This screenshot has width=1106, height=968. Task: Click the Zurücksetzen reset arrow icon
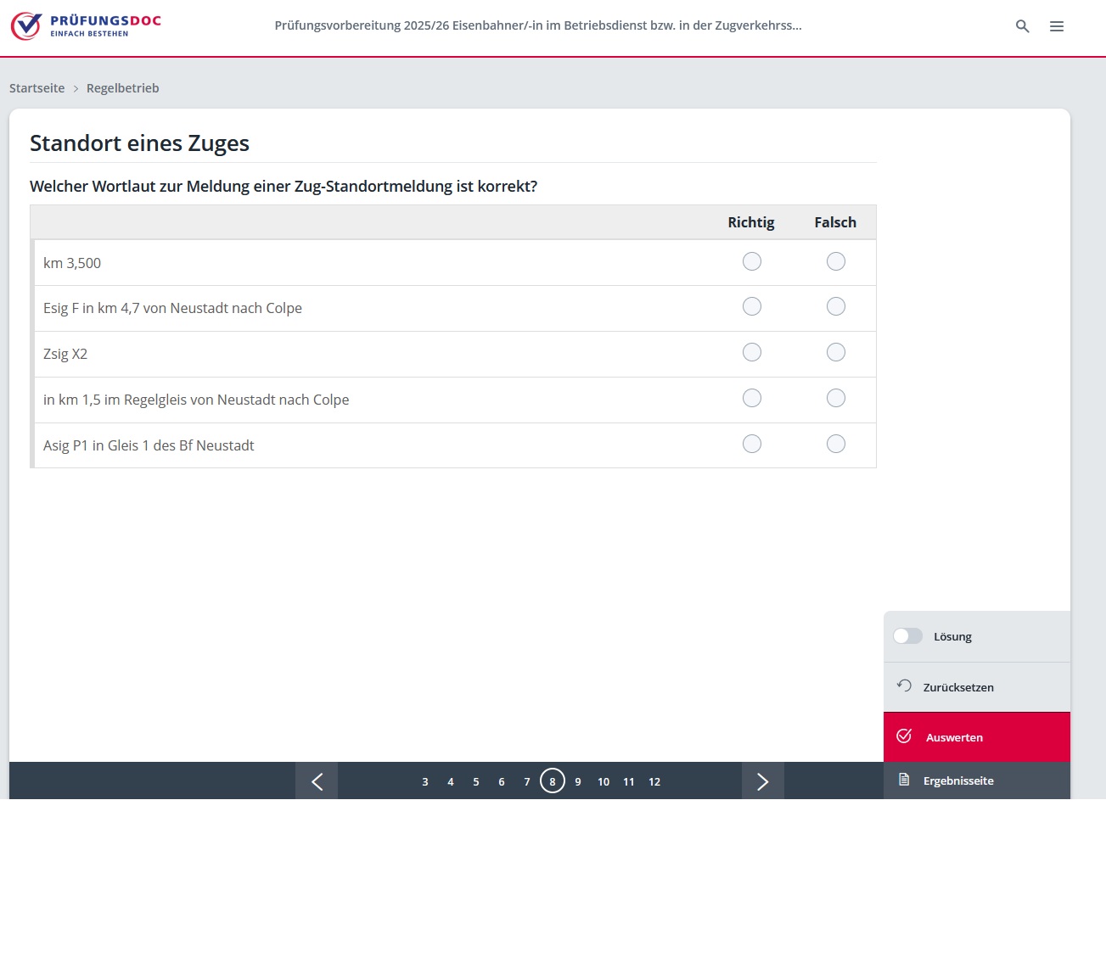tap(904, 686)
